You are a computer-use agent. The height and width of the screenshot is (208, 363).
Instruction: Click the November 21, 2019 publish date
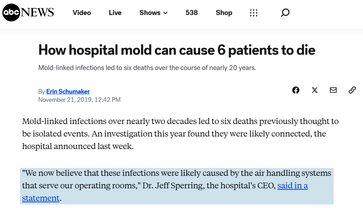(x=79, y=100)
